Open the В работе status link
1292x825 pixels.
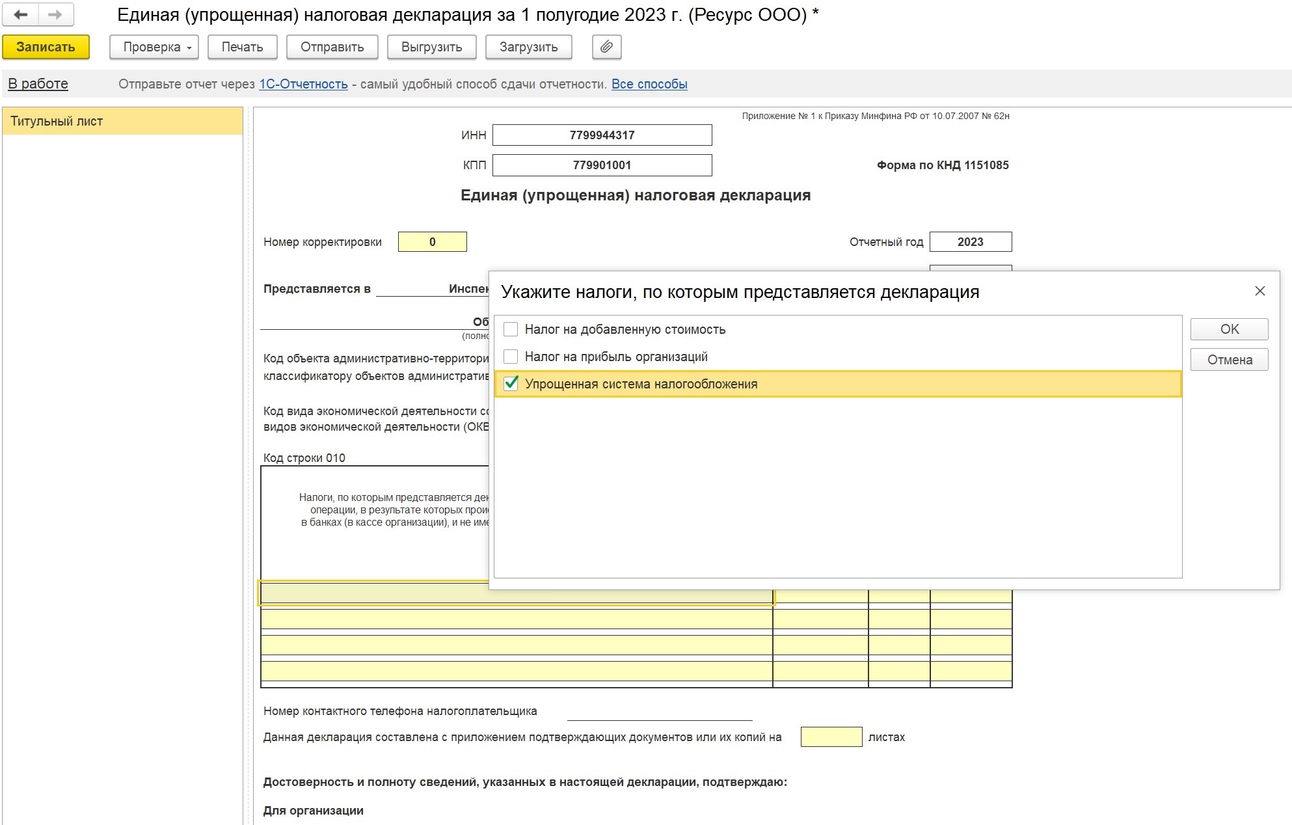coord(38,84)
